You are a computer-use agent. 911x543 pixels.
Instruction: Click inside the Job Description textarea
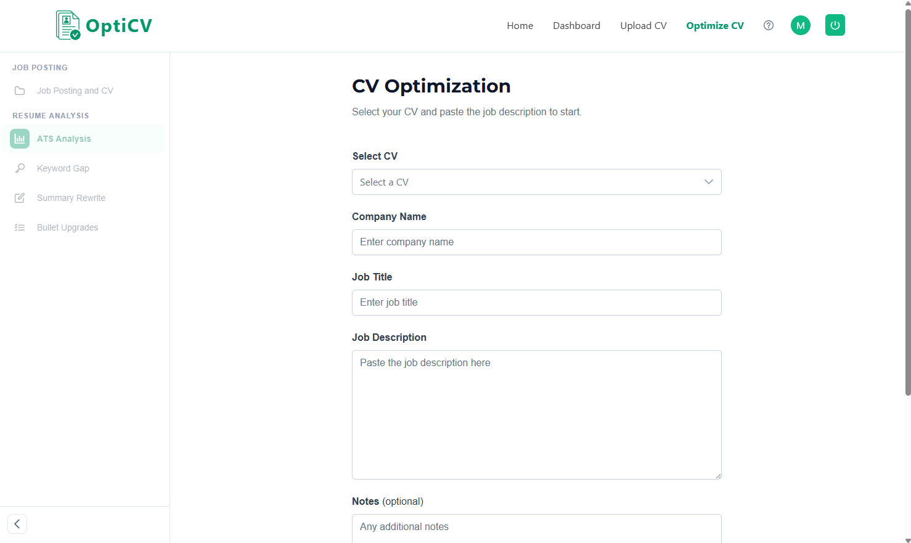[537, 415]
